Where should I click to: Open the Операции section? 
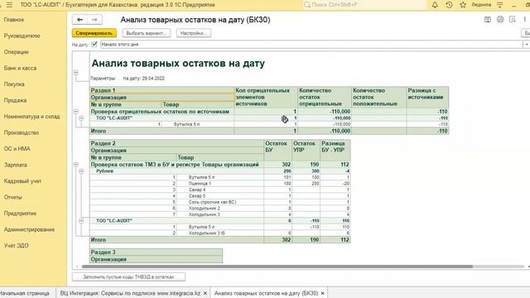(x=17, y=52)
